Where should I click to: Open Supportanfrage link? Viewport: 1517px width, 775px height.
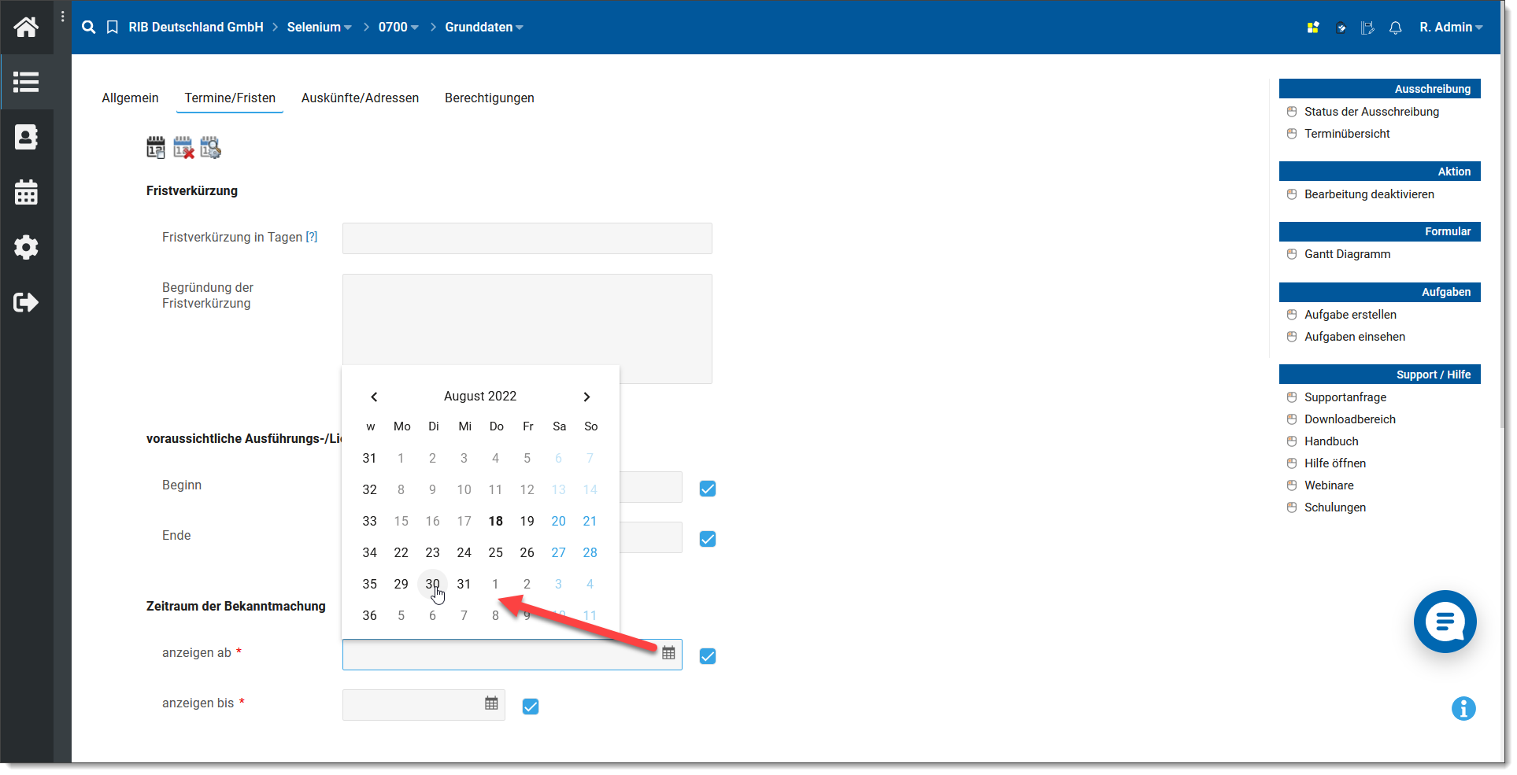tap(1345, 397)
